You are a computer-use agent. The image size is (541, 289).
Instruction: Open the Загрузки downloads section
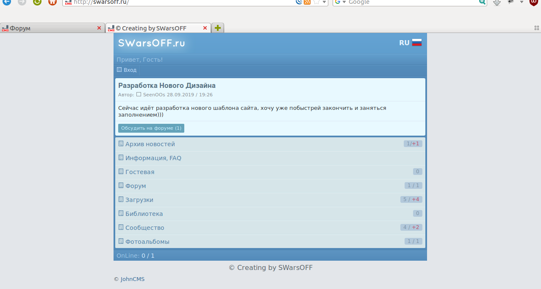tap(139, 200)
